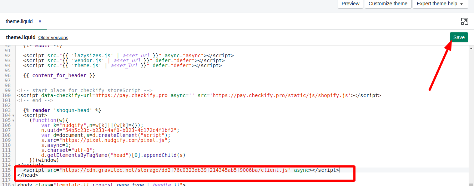Viewport: 474px width, 186px height.
Task: Collapse the fold arrow at line 118
Action: click(13, 185)
